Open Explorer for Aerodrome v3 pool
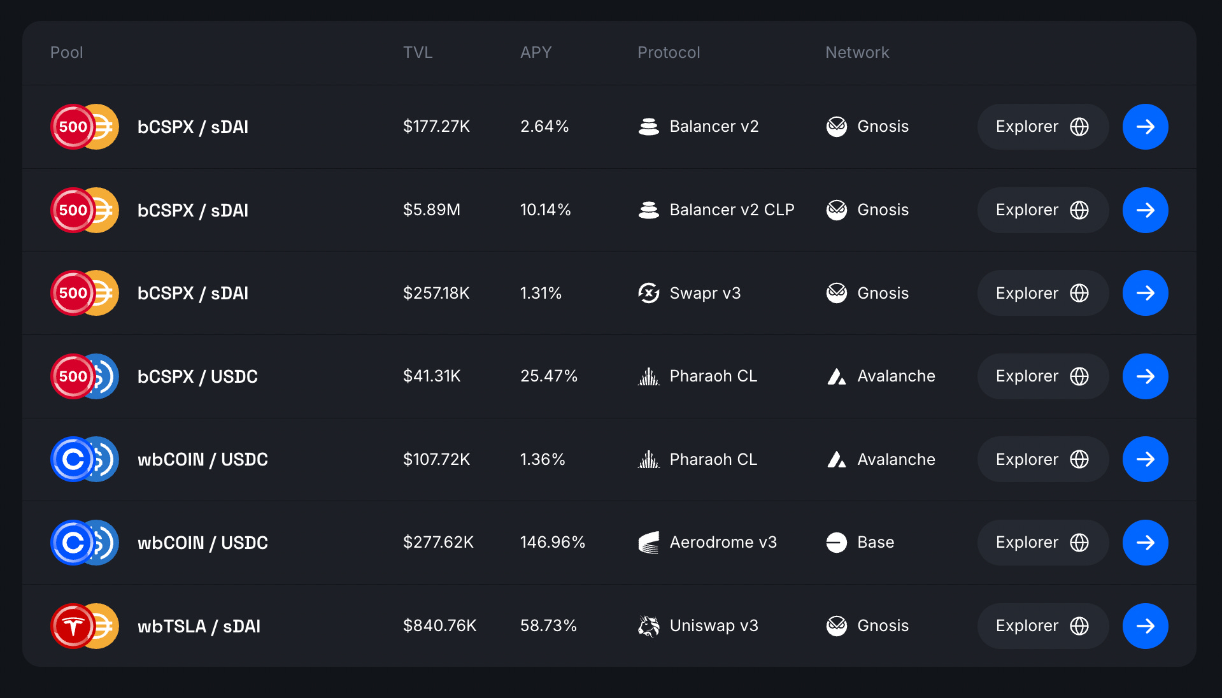 coord(1042,543)
